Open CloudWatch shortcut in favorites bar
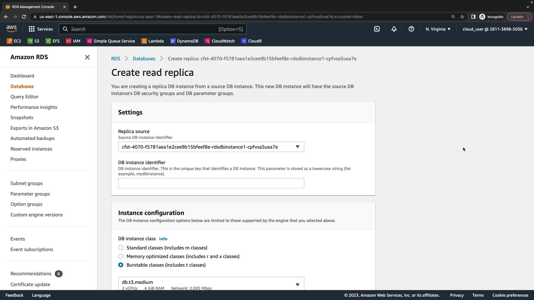The width and height of the screenshot is (534, 300). (x=220, y=41)
